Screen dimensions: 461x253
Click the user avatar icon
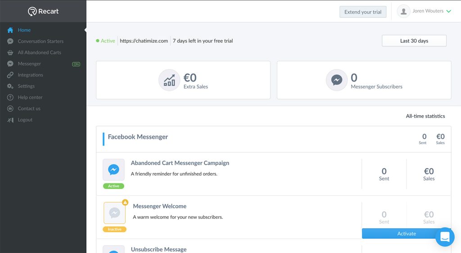click(x=403, y=12)
